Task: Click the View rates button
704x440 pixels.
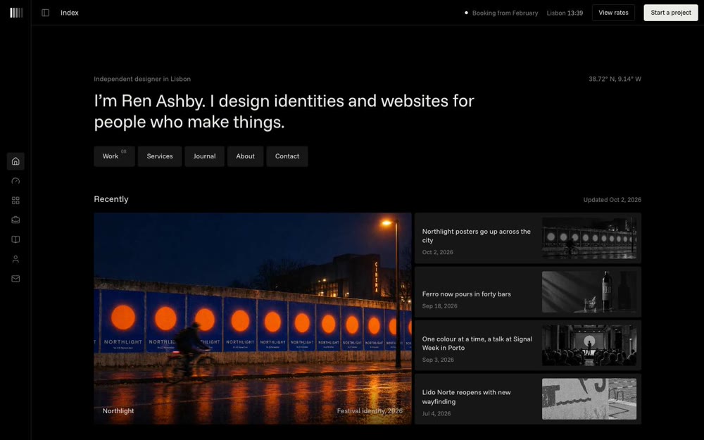Action: [x=613, y=13]
